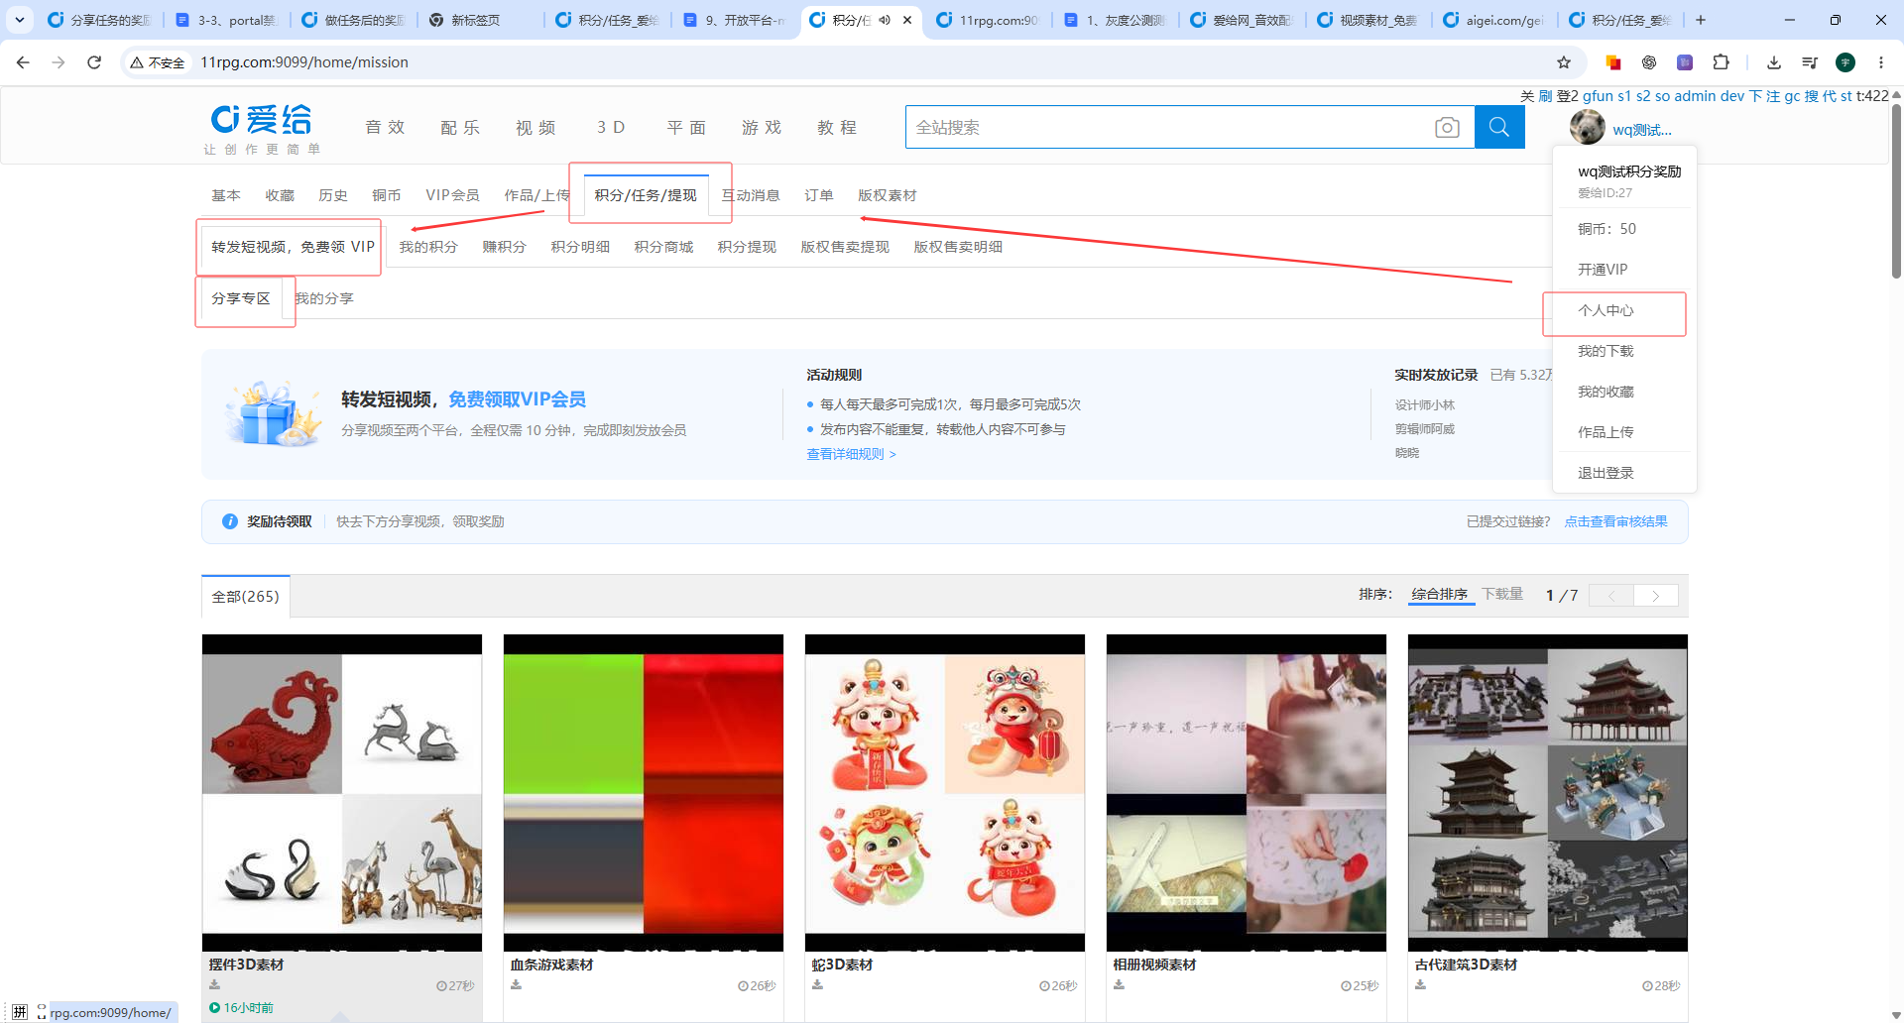This screenshot has width=1904, height=1023.
Task: Click 查看详细规则 link
Action: (851, 454)
